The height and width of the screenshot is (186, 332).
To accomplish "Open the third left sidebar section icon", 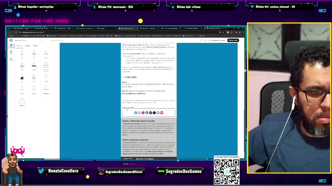I will (11, 59).
